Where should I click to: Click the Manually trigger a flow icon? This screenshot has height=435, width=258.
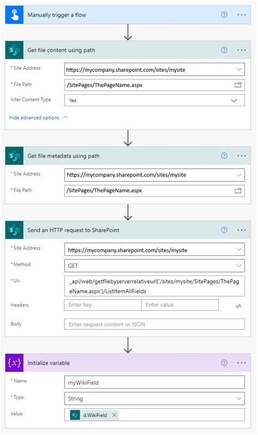click(x=14, y=15)
